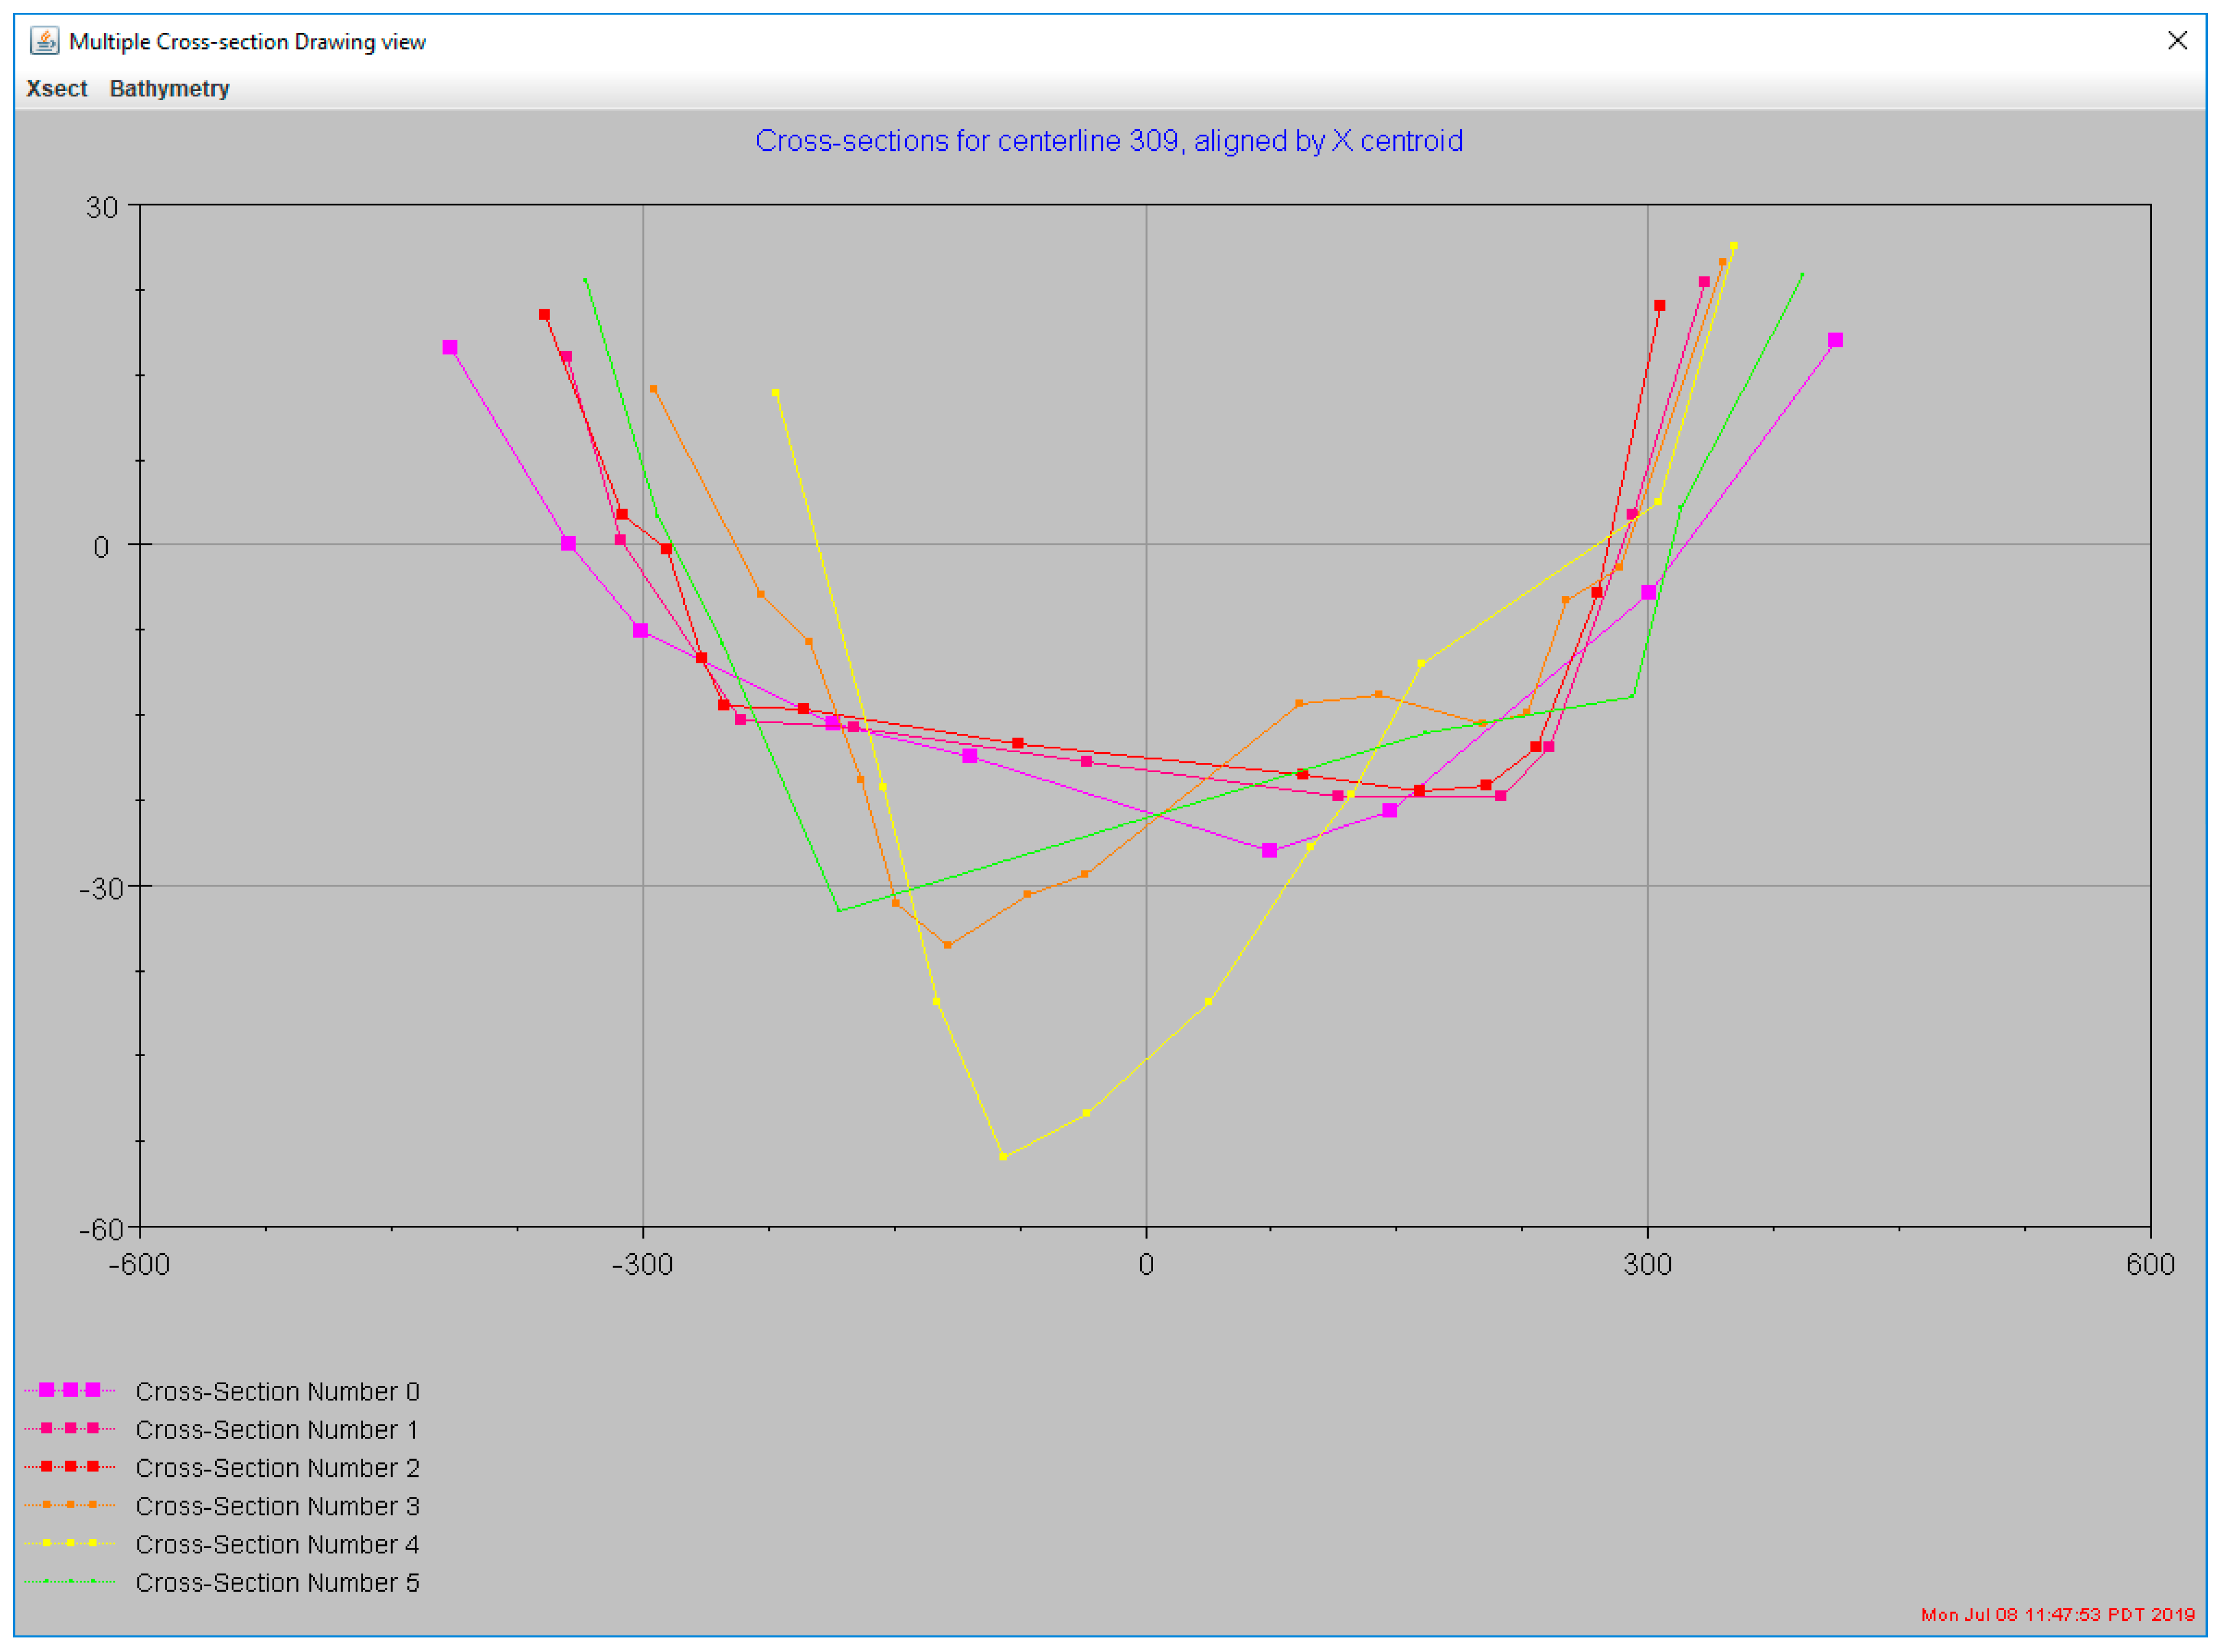2222x1652 pixels.
Task: Select the 'Cross-Section Number 2' legend label
Action: pyautogui.click(x=277, y=1467)
